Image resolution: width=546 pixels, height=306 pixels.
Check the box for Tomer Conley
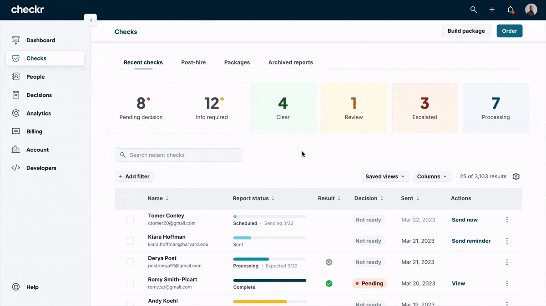130,220
